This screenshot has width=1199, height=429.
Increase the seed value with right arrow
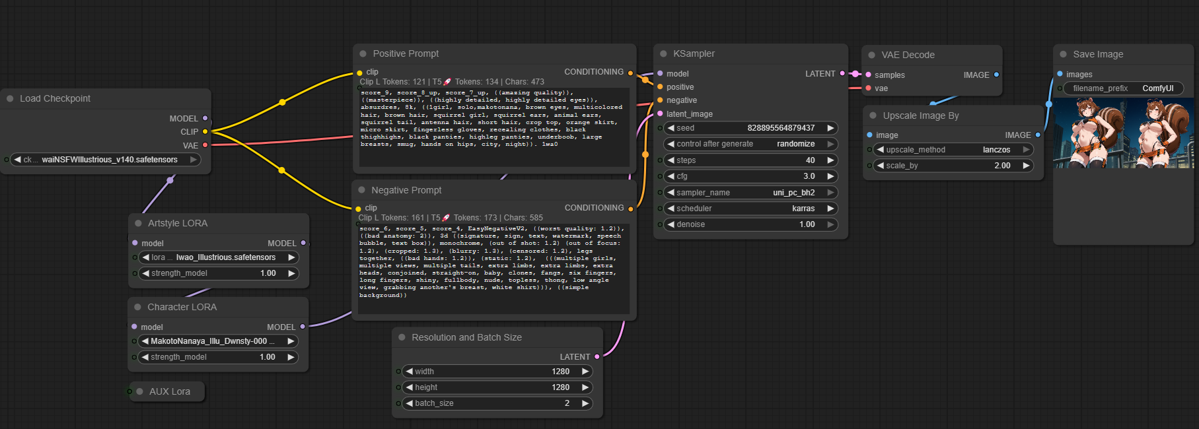830,128
